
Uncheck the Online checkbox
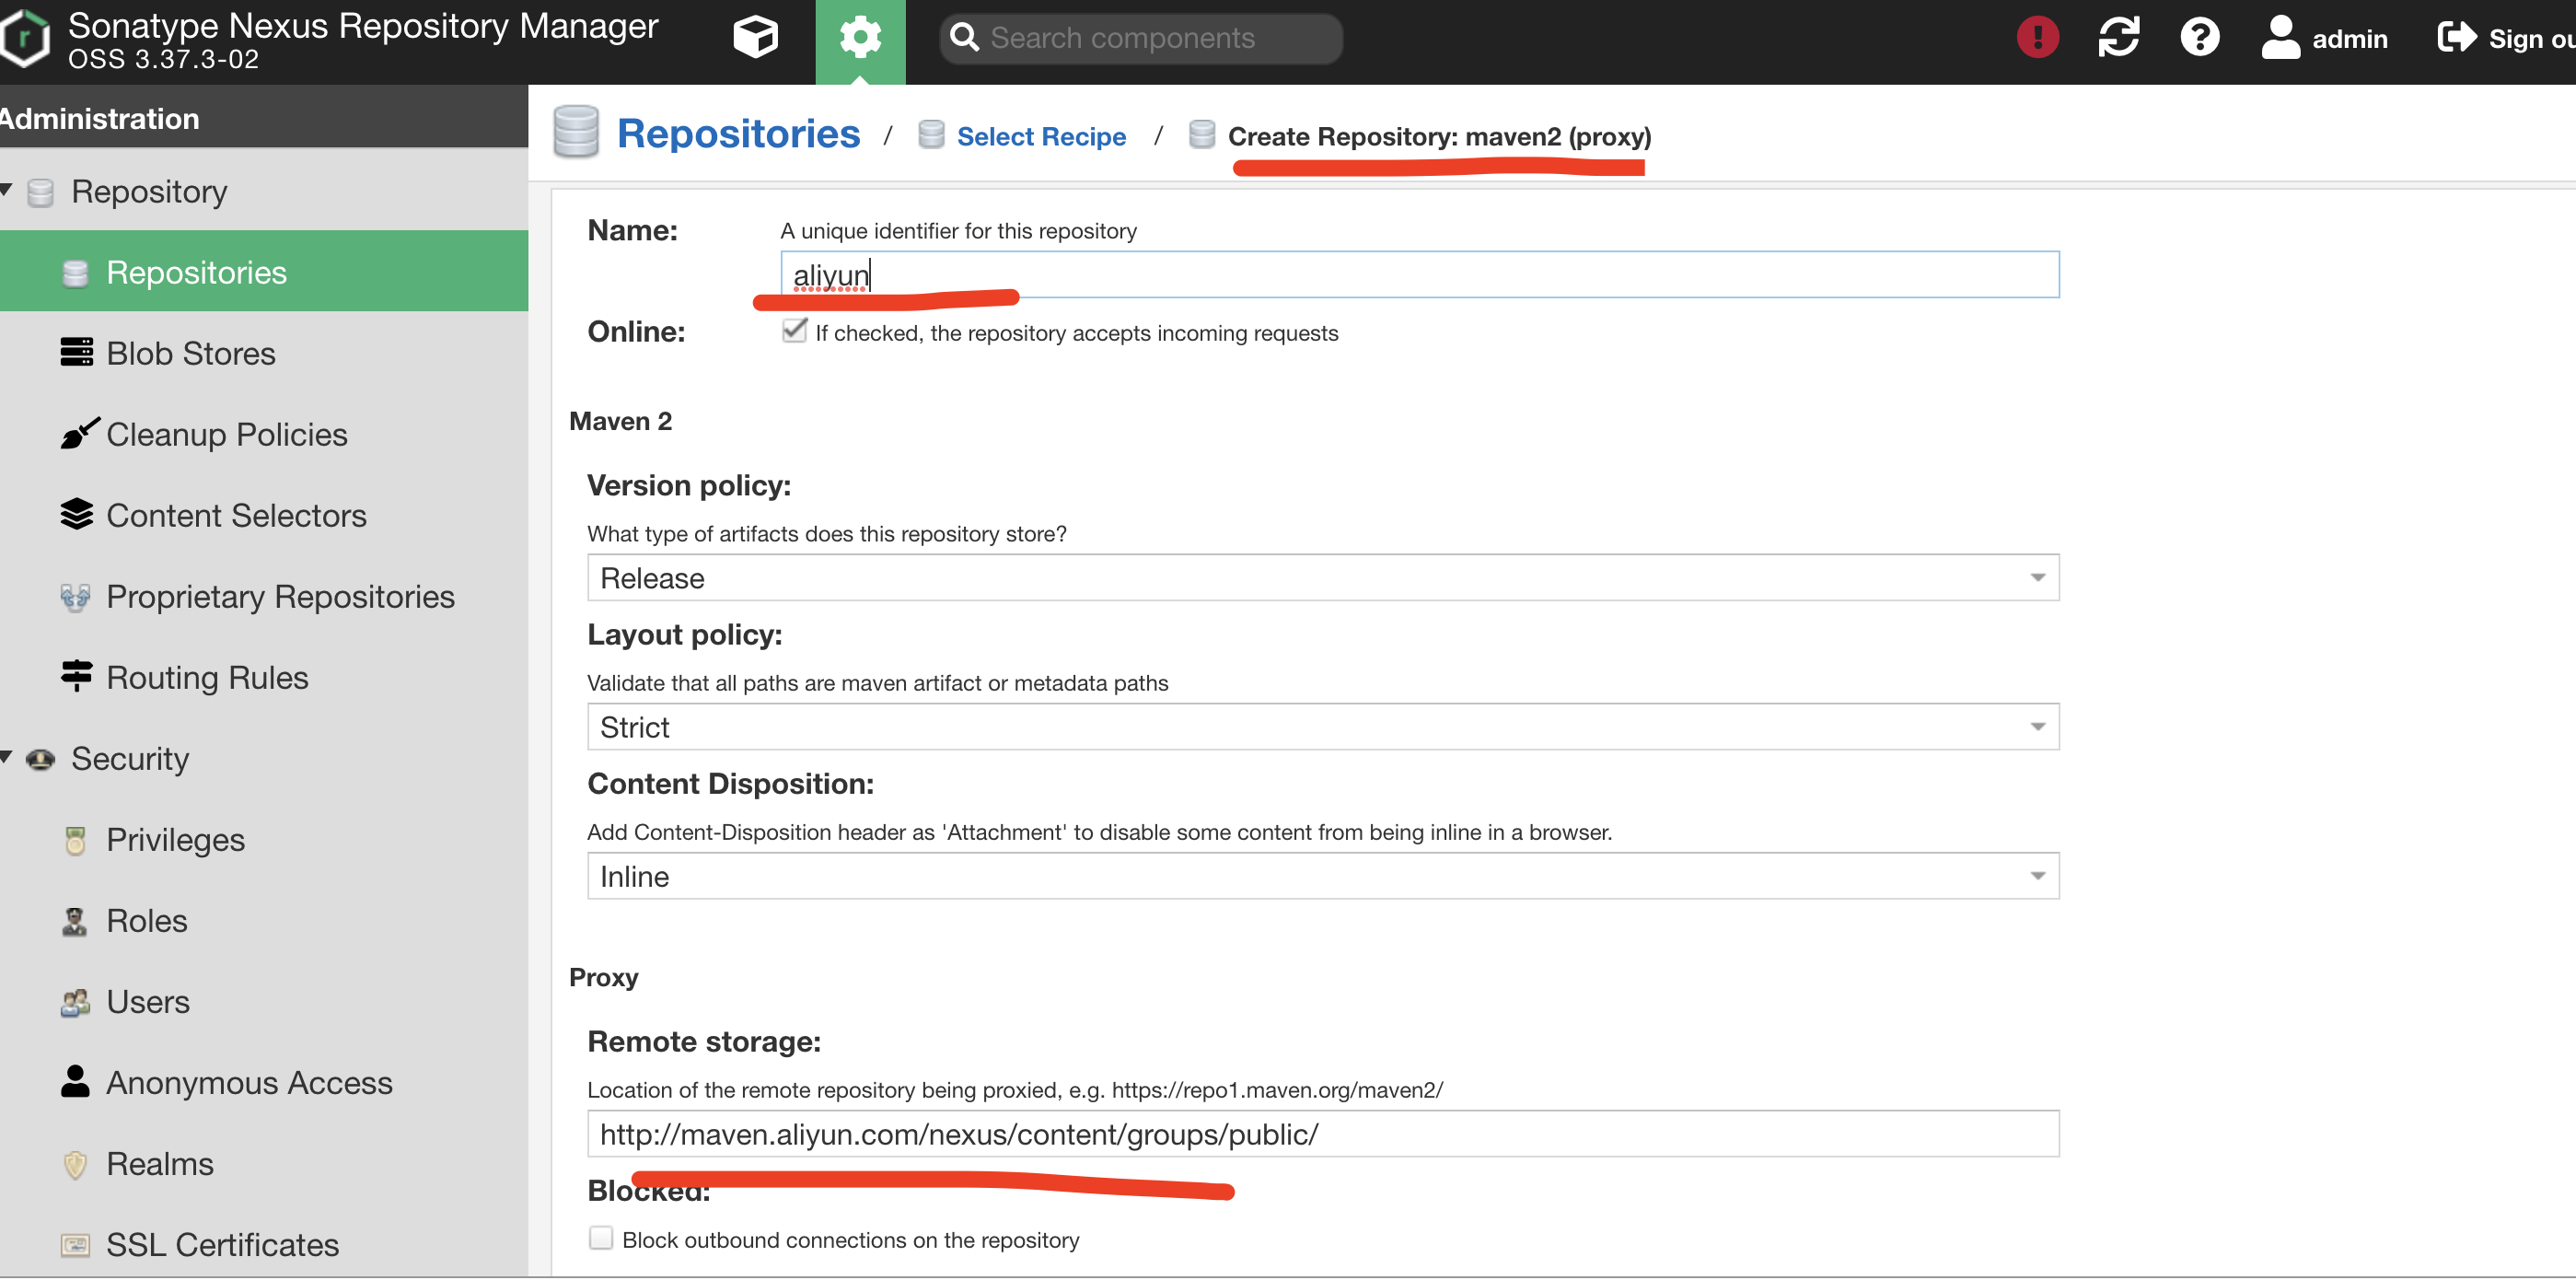coord(794,331)
